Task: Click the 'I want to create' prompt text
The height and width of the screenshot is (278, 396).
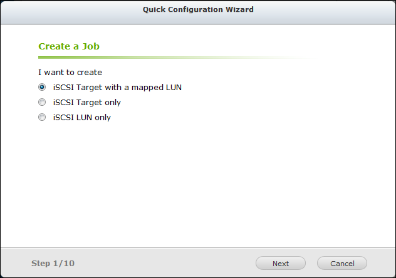Action: (x=70, y=73)
